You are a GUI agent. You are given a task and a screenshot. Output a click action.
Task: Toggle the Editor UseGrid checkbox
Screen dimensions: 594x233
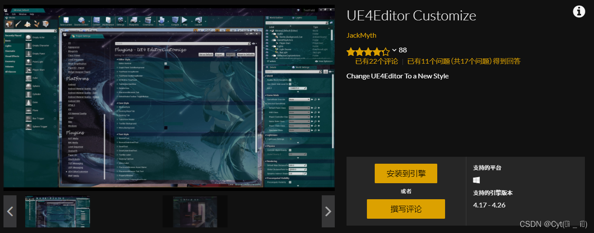pos(165,64)
